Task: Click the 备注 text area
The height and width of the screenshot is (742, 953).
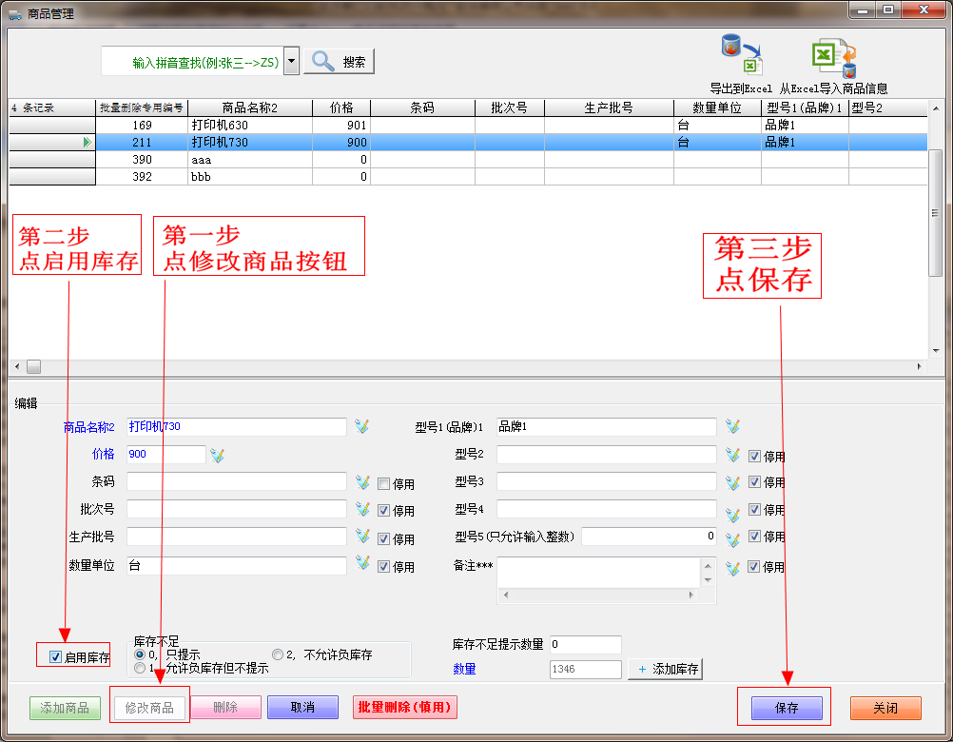Action: coord(599,573)
